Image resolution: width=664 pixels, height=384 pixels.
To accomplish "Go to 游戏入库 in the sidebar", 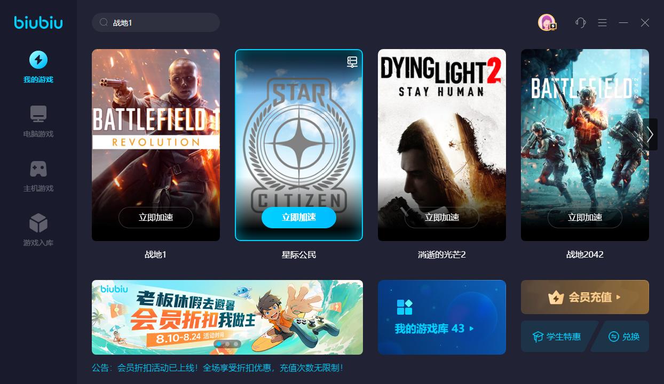I will 38,230.
